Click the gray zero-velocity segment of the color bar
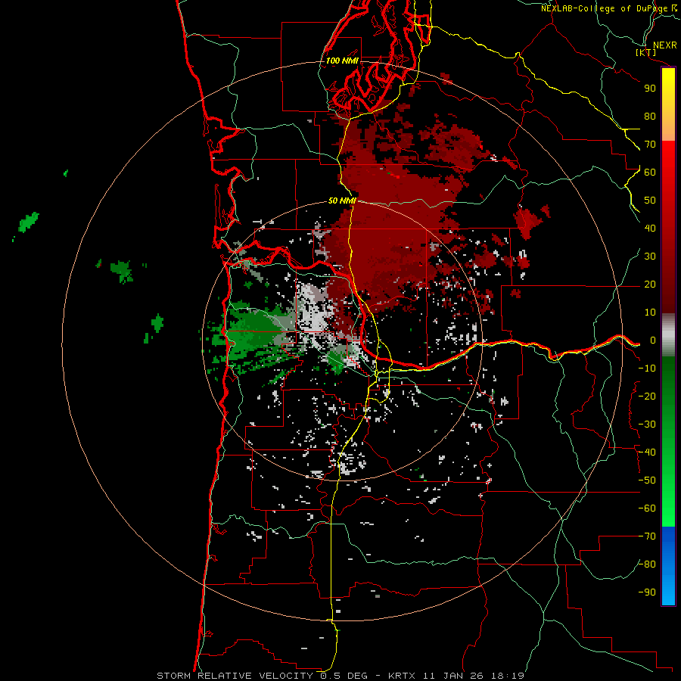Viewport: 681px width, 681px height. [668, 335]
